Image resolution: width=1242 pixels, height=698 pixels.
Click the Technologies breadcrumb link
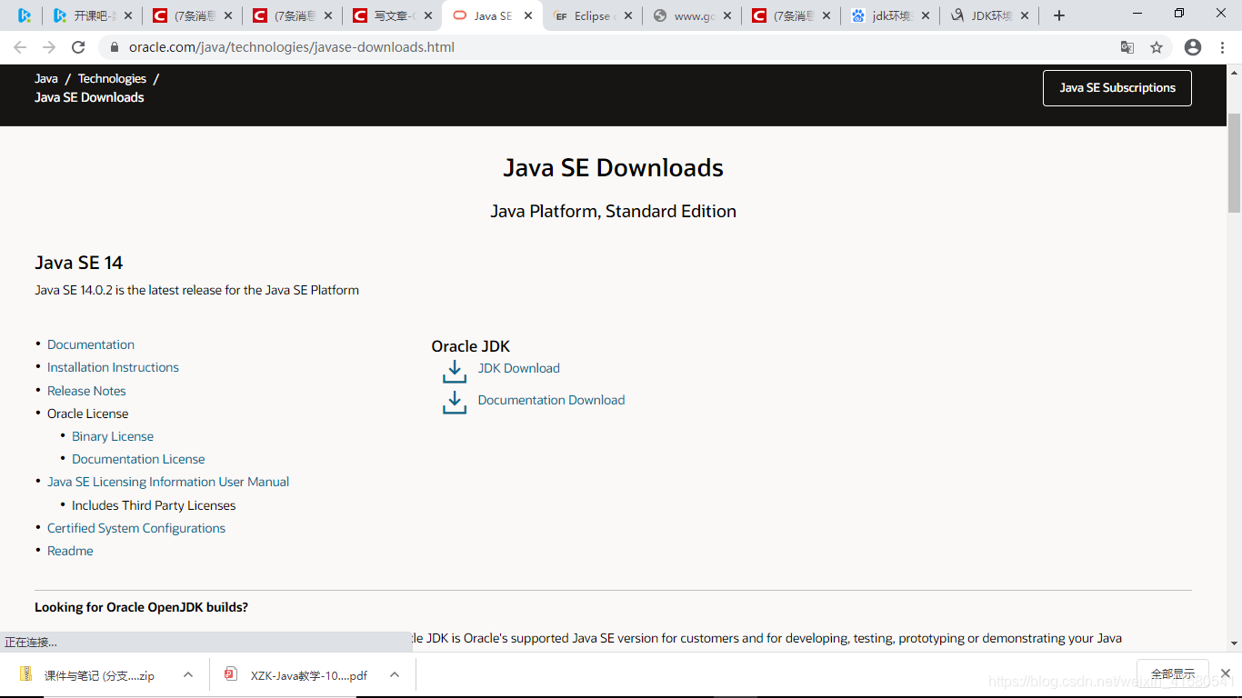[x=112, y=79]
